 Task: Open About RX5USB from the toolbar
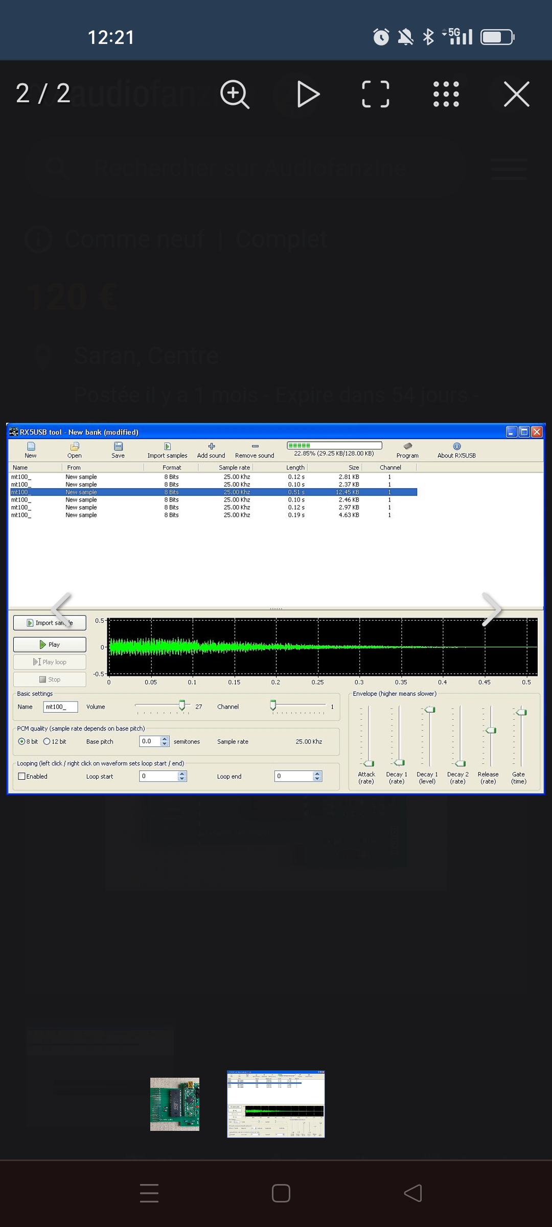(x=456, y=450)
